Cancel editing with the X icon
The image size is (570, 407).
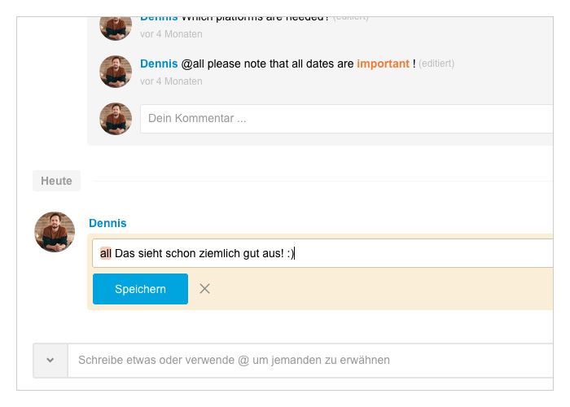click(x=204, y=289)
